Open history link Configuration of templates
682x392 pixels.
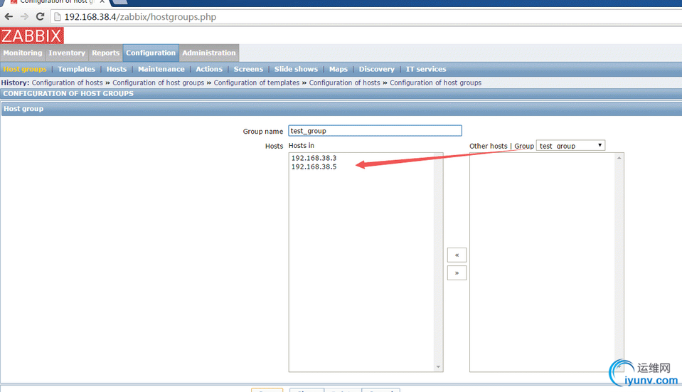[x=257, y=83]
